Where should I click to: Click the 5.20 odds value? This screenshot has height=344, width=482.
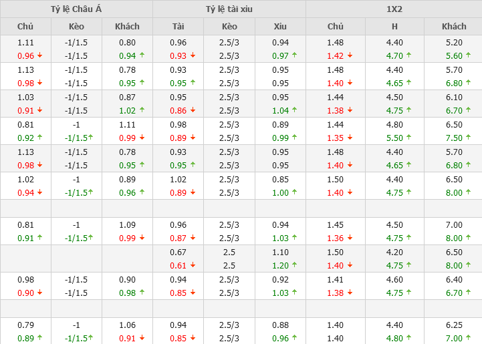(x=454, y=41)
